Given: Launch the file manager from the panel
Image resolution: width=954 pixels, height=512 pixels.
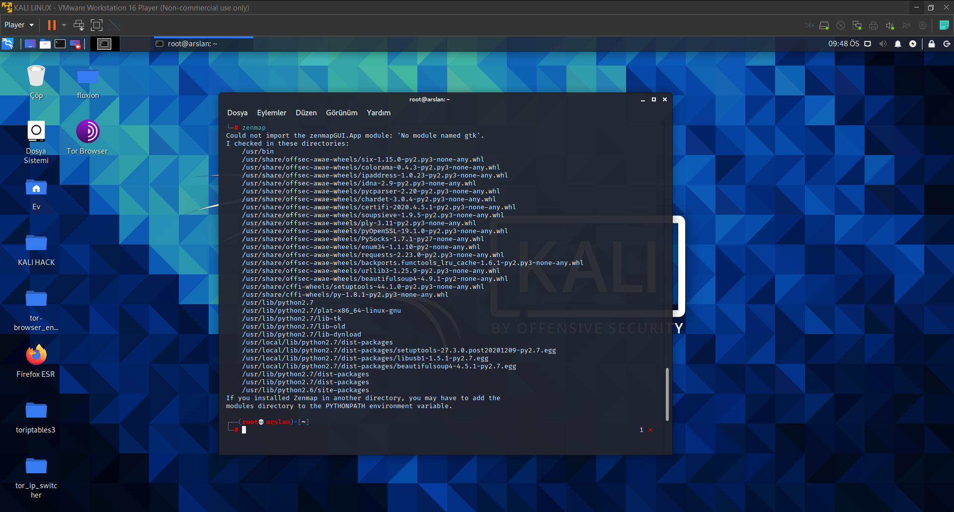Looking at the screenshot, I should [x=45, y=44].
